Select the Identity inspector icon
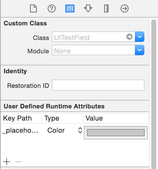The image size is (158, 169). pyautogui.click(x=70, y=8)
